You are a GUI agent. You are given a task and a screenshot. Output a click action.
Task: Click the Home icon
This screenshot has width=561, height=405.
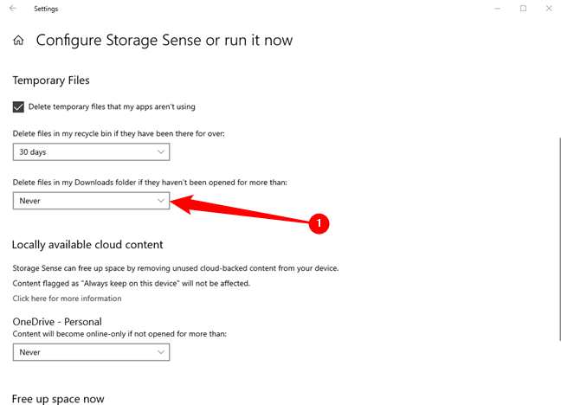18,41
